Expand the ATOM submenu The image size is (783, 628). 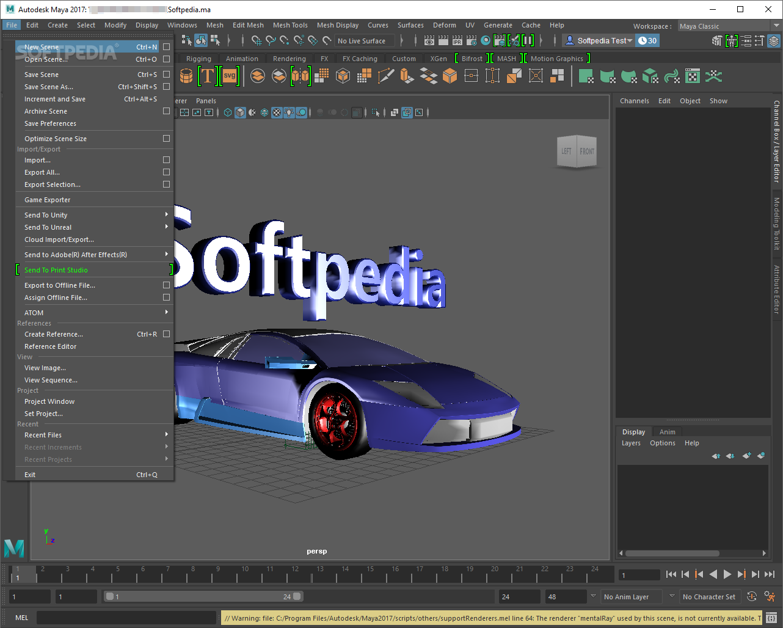coord(166,312)
